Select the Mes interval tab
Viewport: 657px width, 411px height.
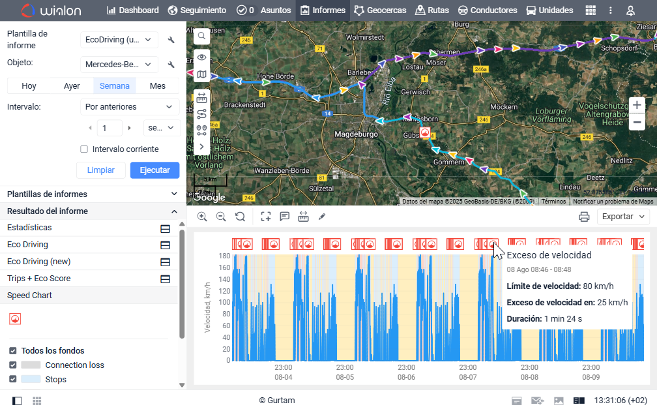[x=157, y=85]
